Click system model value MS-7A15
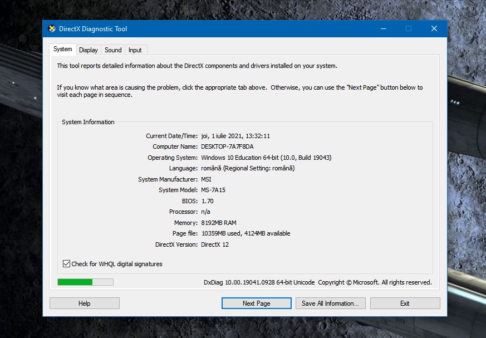The image size is (486, 338). [213, 190]
